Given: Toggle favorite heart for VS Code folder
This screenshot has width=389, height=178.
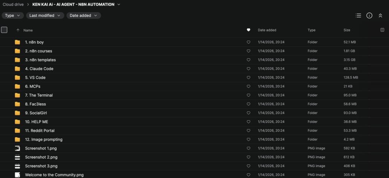Looking at the screenshot, I should [248, 77].
